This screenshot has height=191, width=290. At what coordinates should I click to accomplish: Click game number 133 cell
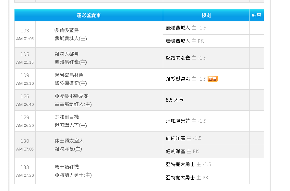tap(25, 167)
